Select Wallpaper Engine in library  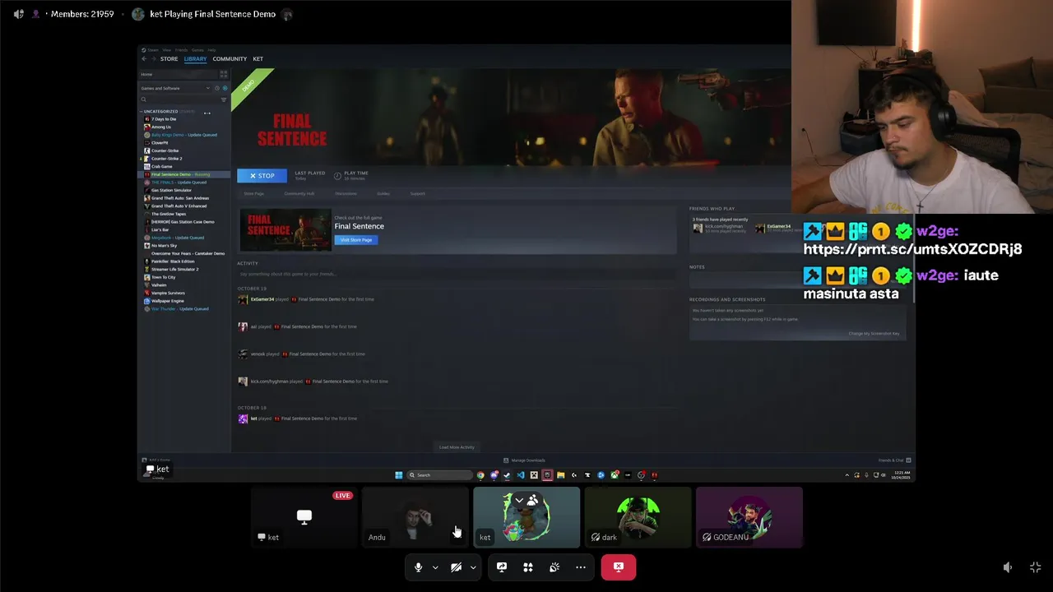(167, 301)
